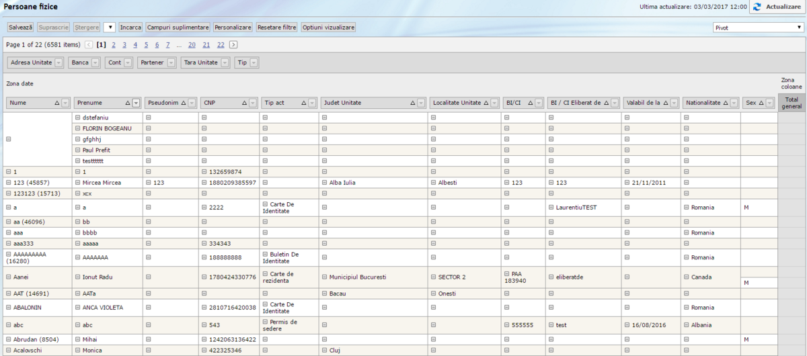Collapse the Aanei row group

pyautogui.click(x=8, y=277)
